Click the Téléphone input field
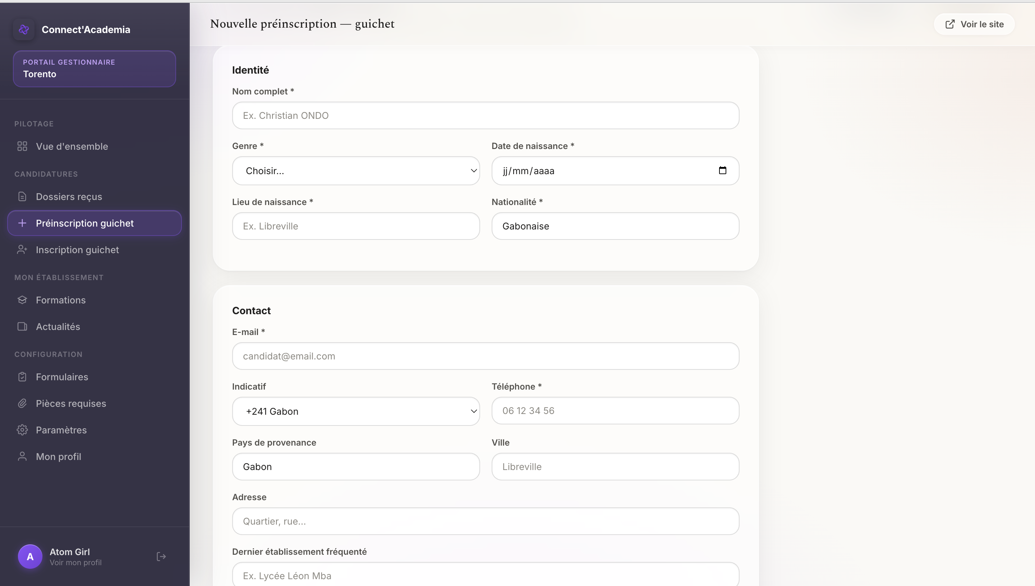The width and height of the screenshot is (1035, 586). [x=615, y=410]
